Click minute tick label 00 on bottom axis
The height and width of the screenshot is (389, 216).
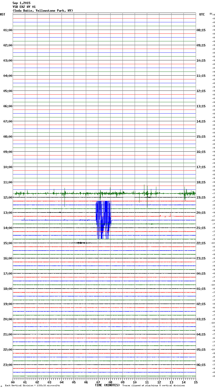[x=13, y=382]
